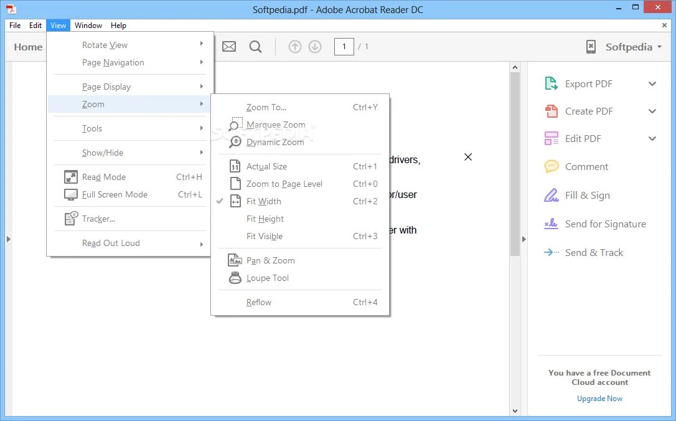
Task: Open the Help menu
Action: coord(118,26)
